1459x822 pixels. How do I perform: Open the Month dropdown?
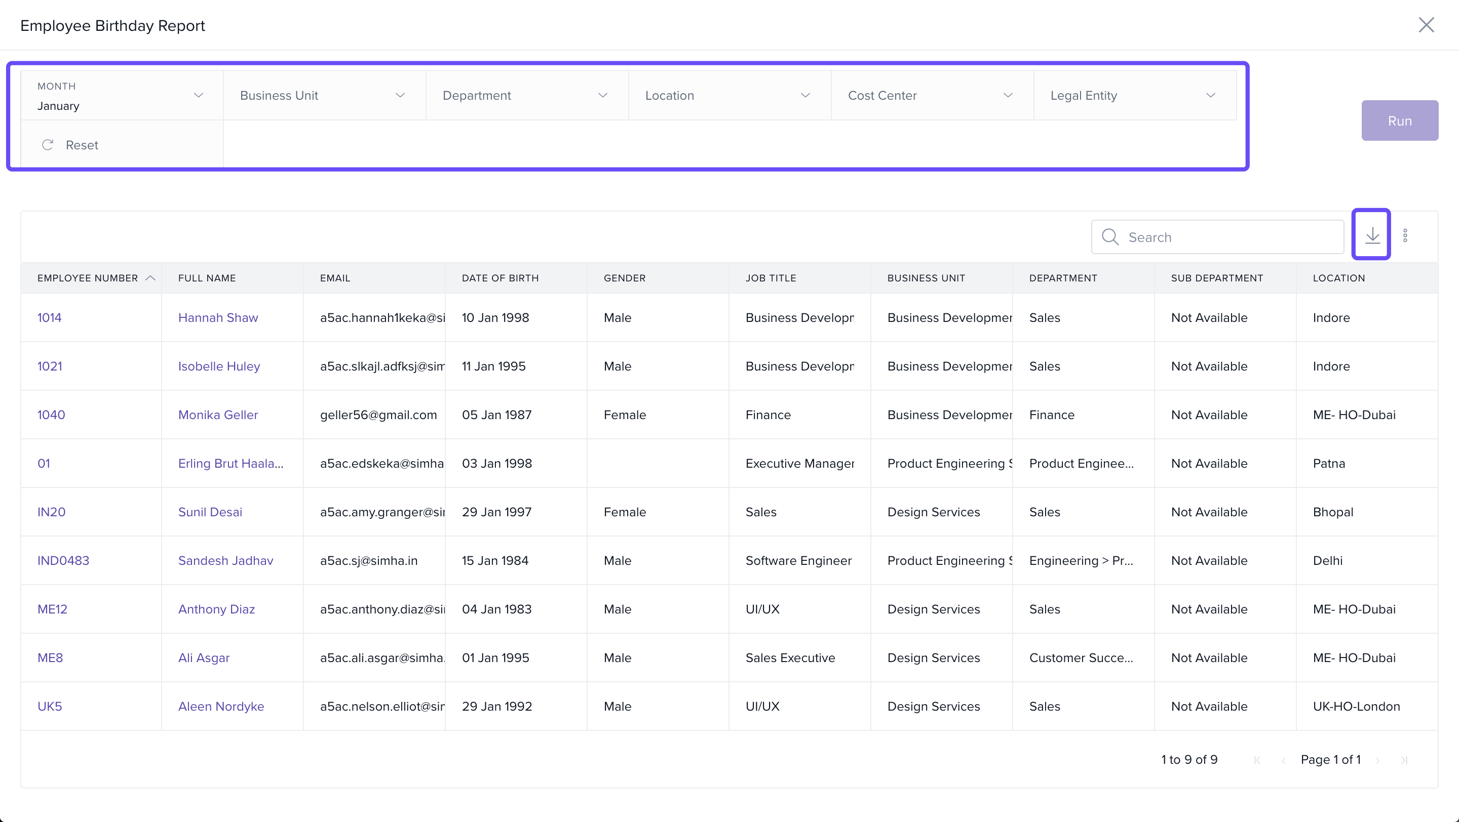tap(121, 96)
